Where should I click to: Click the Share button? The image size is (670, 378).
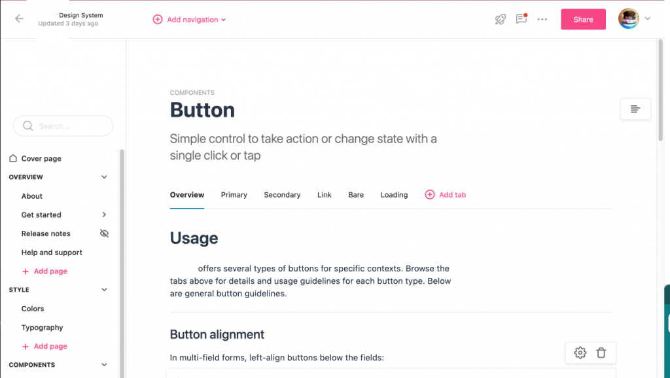click(x=583, y=19)
